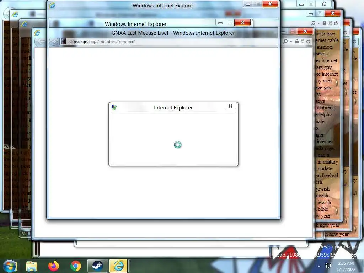
Task: Click the search magnifier in the GNAA window toolbar
Action: tap(285, 41)
